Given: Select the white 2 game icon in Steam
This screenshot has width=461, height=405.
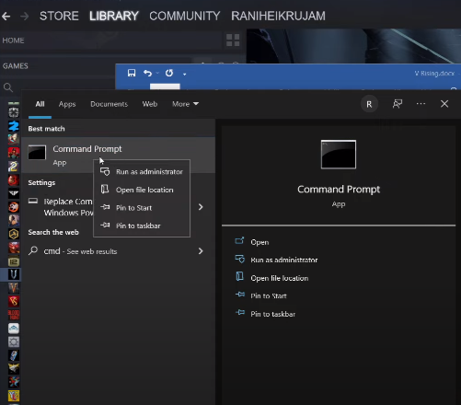Looking at the screenshot, I should 14,167.
